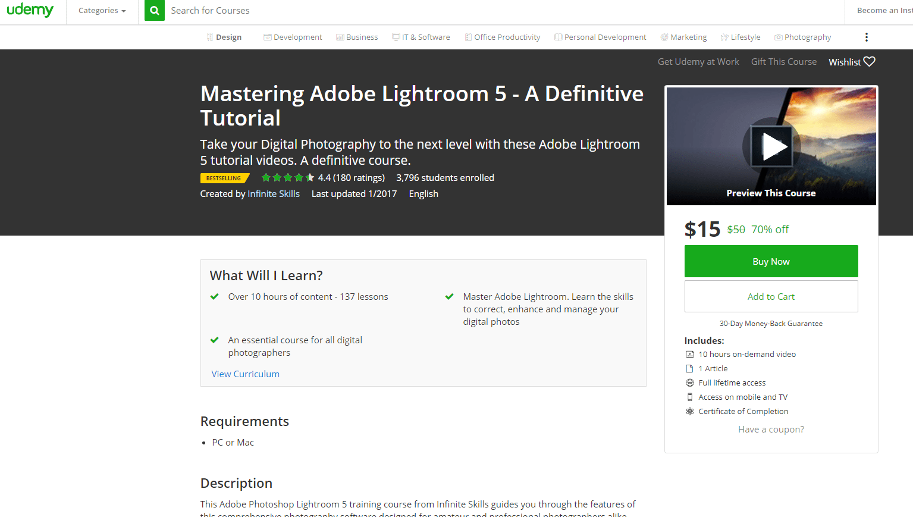This screenshot has height=517, width=913.
Task: Open the Infinite Skills instructor link
Action: pyautogui.click(x=274, y=193)
